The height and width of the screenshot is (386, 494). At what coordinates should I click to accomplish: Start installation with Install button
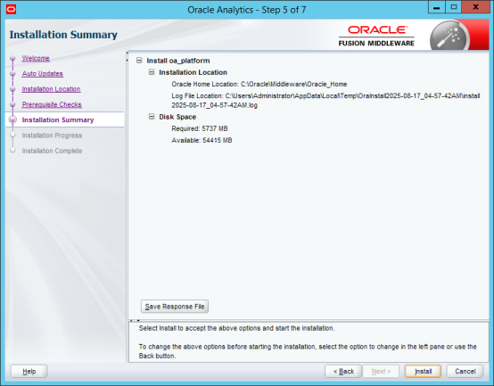[423, 371]
